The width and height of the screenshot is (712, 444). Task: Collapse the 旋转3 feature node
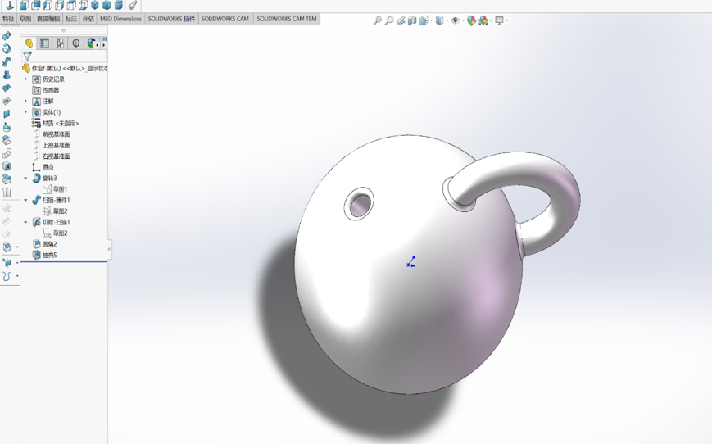(x=25, y=178)
